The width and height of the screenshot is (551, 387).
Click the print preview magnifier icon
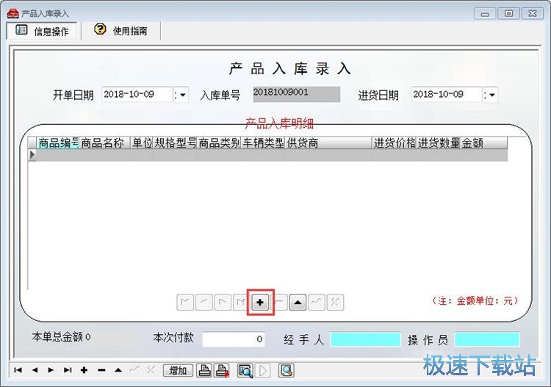pyautogui.click(x=245, y=371)
